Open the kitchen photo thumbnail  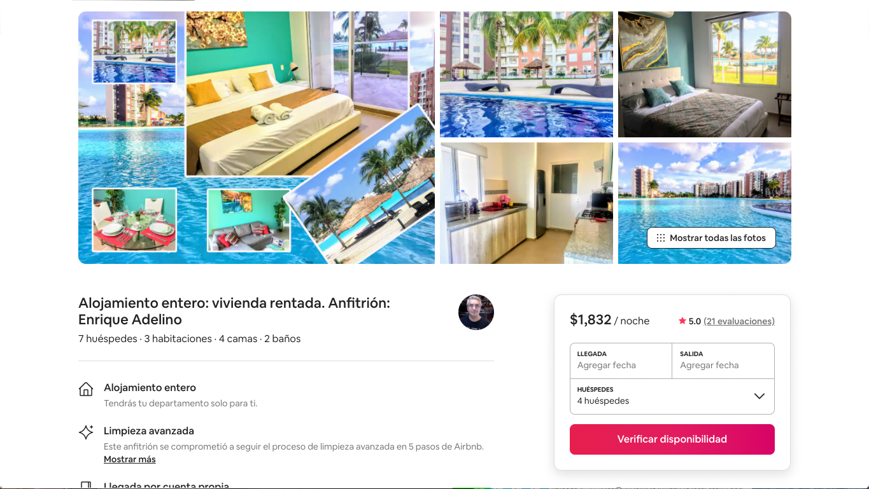tap(526, 203)
